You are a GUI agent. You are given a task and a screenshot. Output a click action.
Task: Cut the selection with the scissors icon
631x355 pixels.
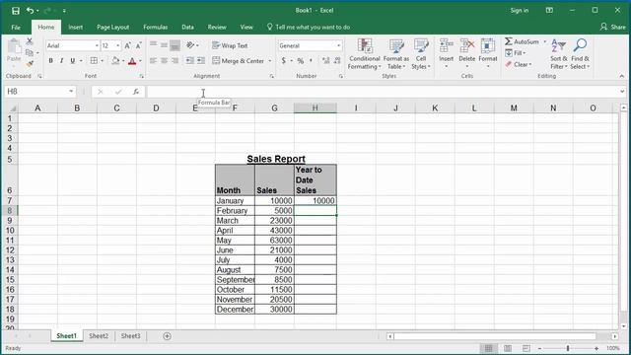(30, 41)
